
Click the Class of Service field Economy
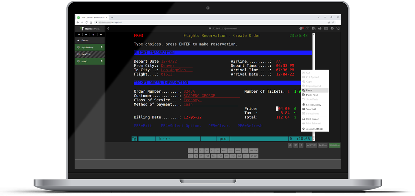(192, 100)
